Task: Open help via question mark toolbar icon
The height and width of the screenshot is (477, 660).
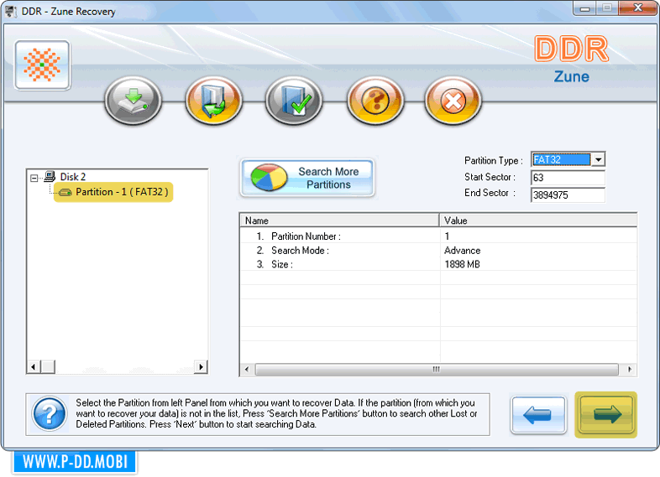Action: (x=375, y=101)
